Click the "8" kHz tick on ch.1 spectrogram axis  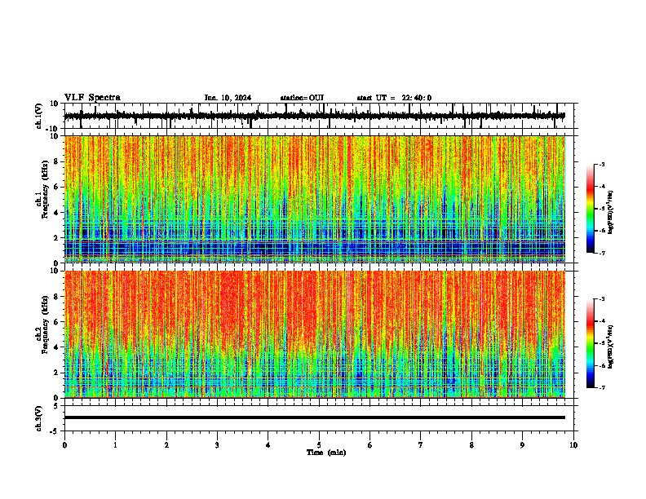click(56, 161)
